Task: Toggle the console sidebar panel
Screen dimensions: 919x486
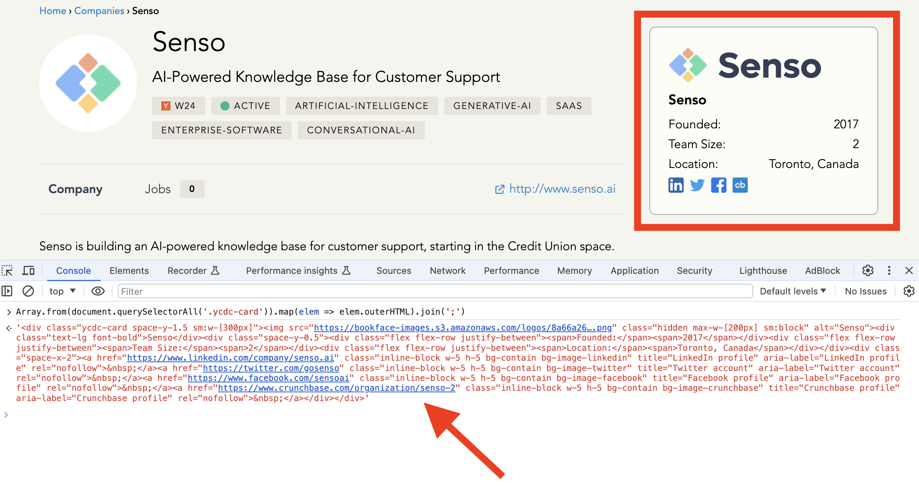Action: coord(7,291)
